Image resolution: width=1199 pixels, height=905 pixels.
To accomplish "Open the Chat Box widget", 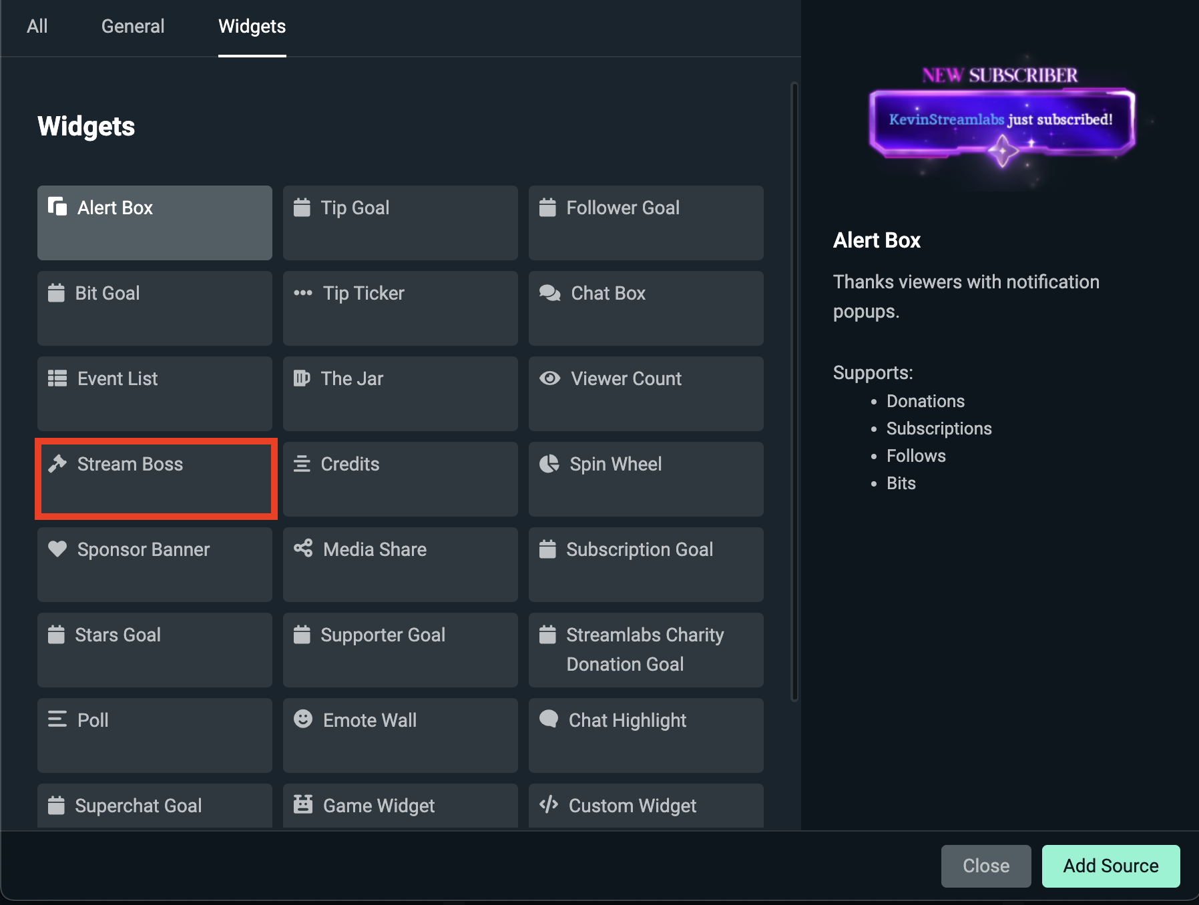I will pyautogui.click(x=645, y=308).
